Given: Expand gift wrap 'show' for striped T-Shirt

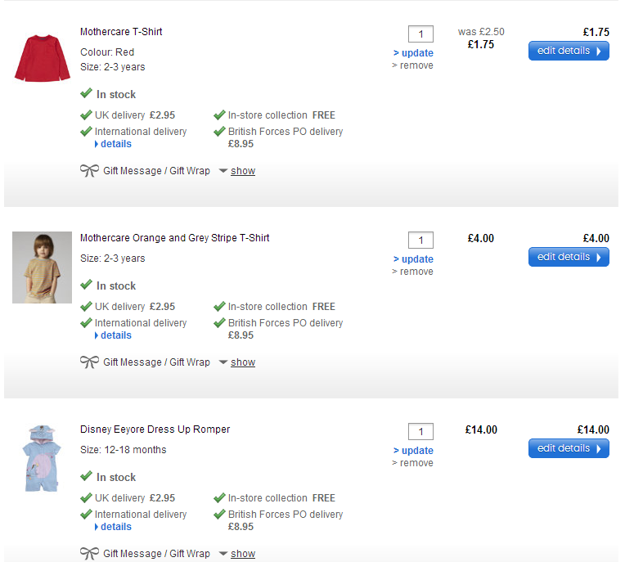Looking at the screenshot, I should click(242, 362).
